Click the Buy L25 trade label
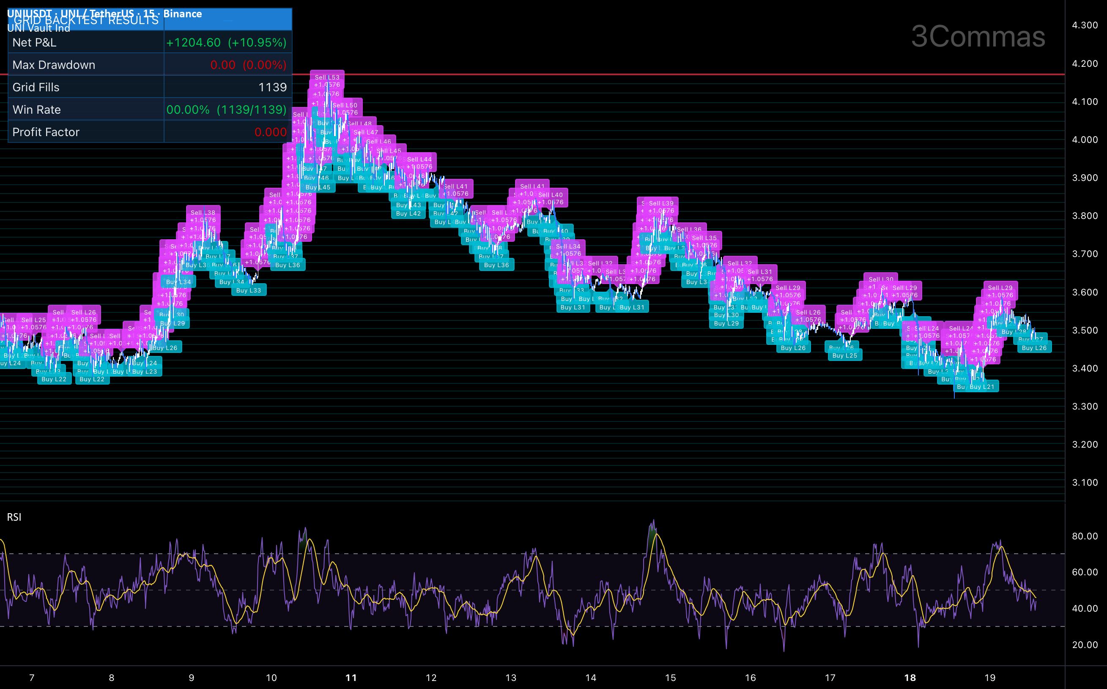1107x689 pixels. tap(845, 355)
